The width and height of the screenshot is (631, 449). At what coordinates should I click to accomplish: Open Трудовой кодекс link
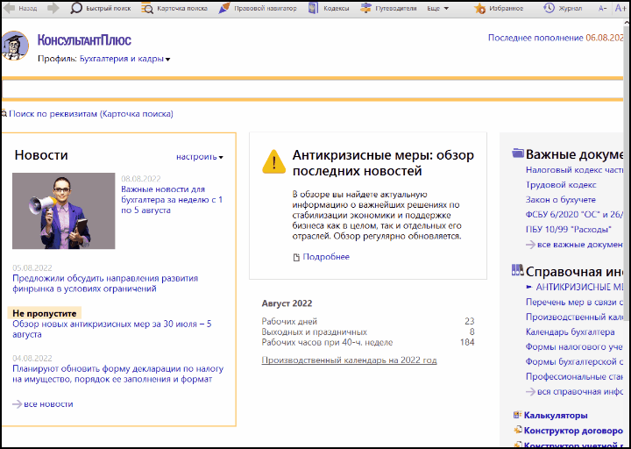pyautogui.click(x=561, y=185)
